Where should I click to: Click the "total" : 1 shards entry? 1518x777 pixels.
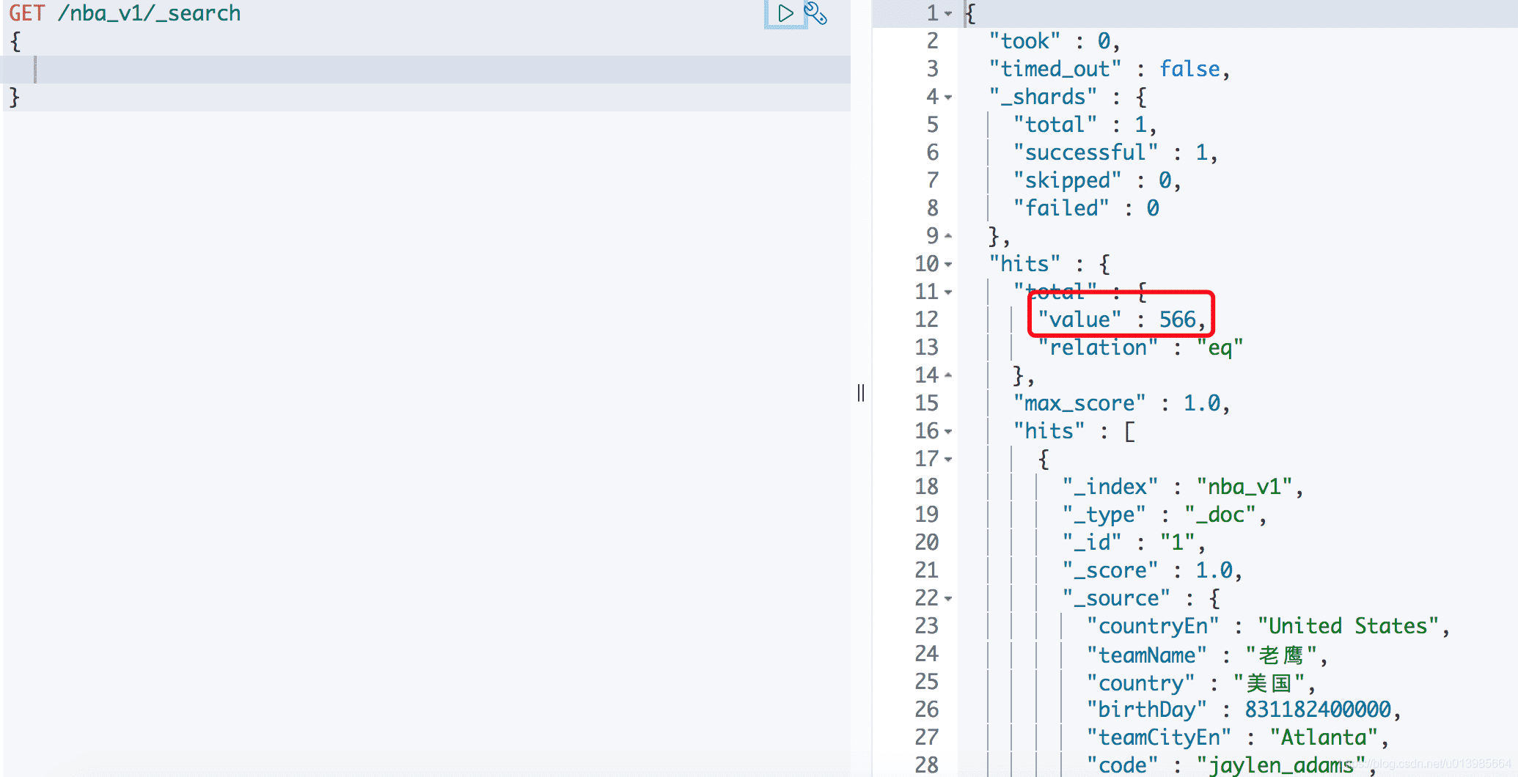click(1085, 125)
